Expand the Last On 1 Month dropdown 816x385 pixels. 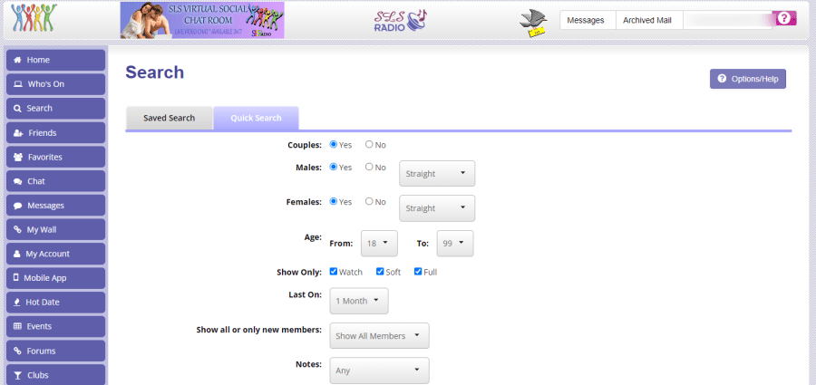pos(361,301)
